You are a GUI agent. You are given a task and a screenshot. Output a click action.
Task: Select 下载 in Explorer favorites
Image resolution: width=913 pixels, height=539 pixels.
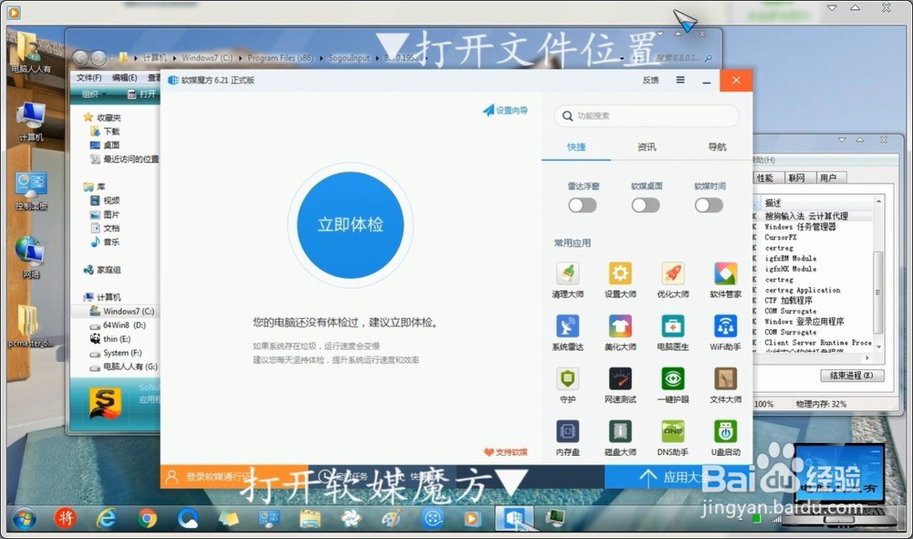click(x=105, y=132)
